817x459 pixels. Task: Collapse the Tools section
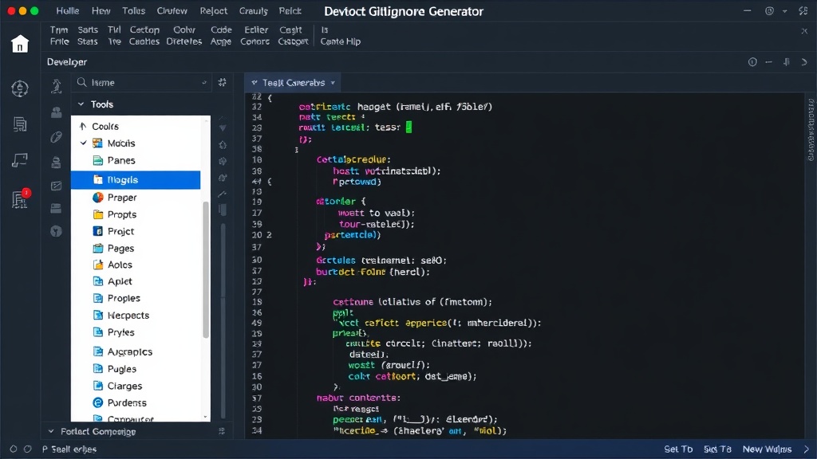pos(81,104)
